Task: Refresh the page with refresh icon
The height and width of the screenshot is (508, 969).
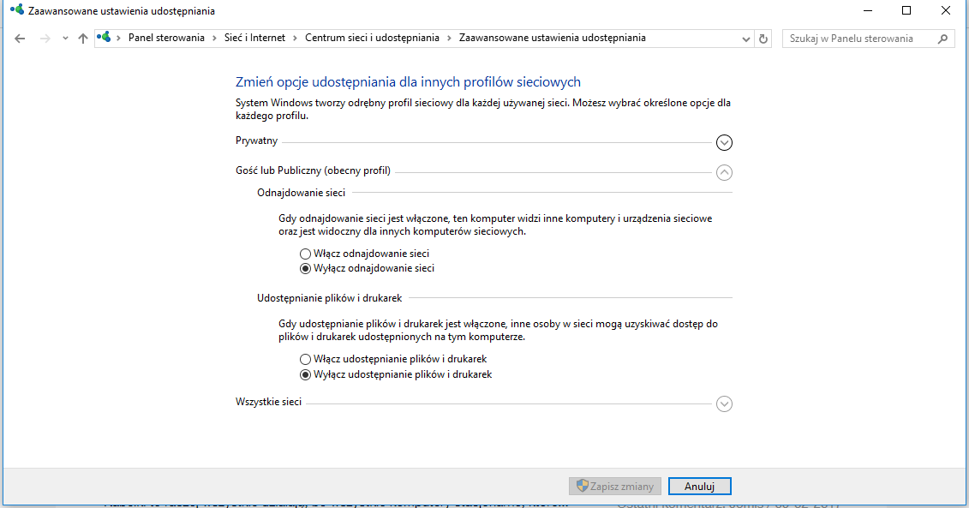Action: (763, 39)
